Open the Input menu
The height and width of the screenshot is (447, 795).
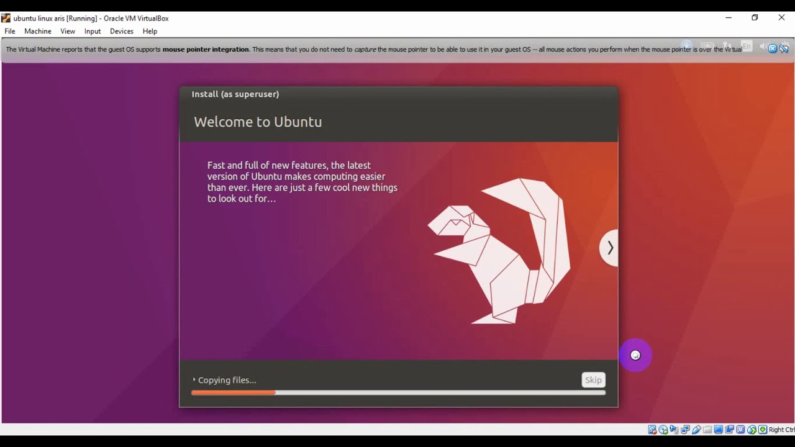tap(93, 31)
